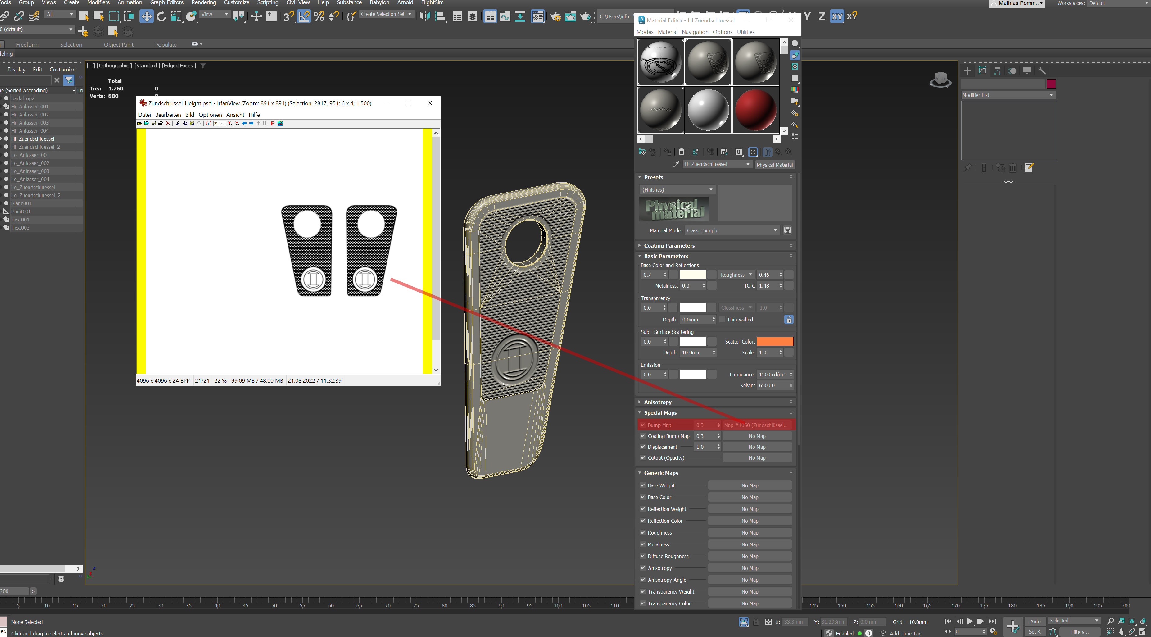Click the orange Scatter Color swatch
This screenshot has height=637, width=1151.
pyautogui.click(x=775, y=341)
